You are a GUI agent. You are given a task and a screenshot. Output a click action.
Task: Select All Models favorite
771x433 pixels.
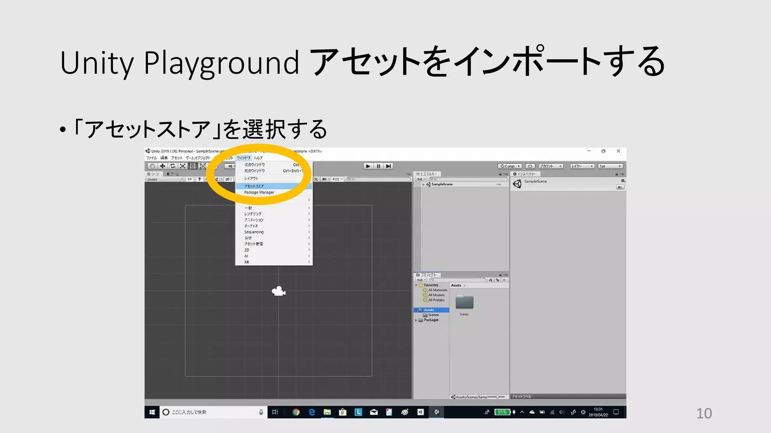(434, 295)
